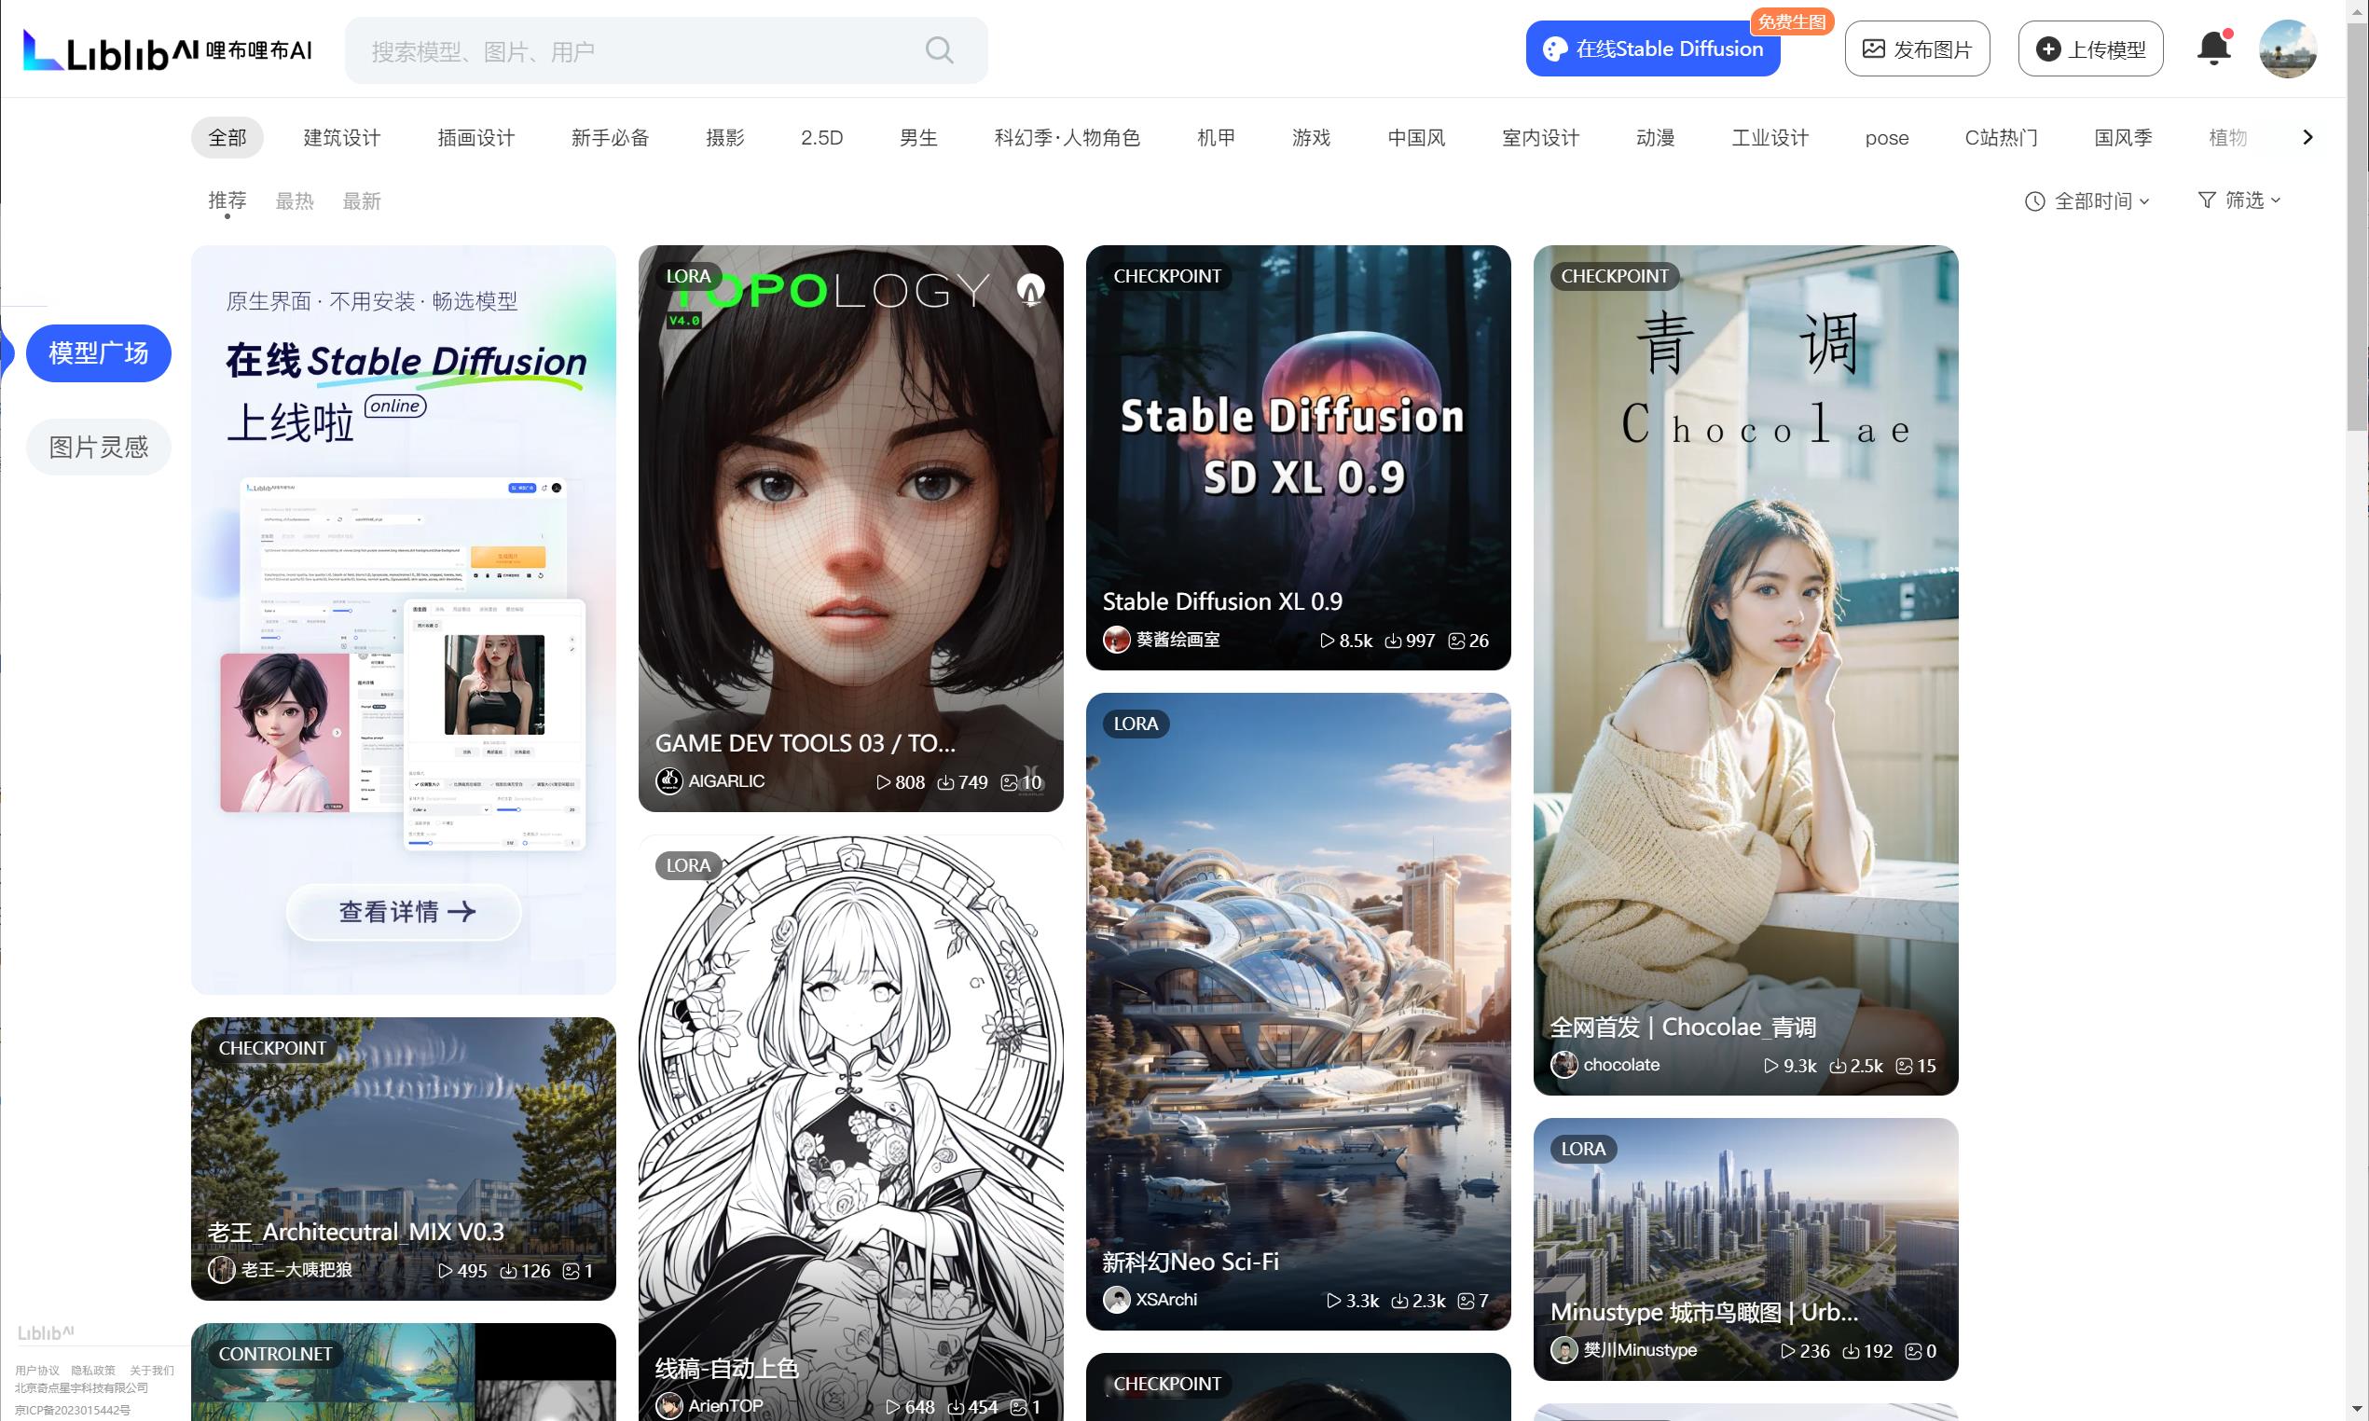Image resolution: width=2369 pixels, height=1421 pixels.
Task: Click download icon on GAME DEV TOOLS card
Action: click(x=945, y=782)
